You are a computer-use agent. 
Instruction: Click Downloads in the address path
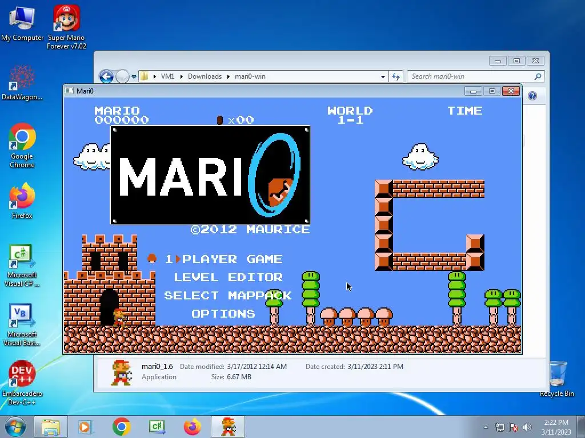tap(205, 76)
